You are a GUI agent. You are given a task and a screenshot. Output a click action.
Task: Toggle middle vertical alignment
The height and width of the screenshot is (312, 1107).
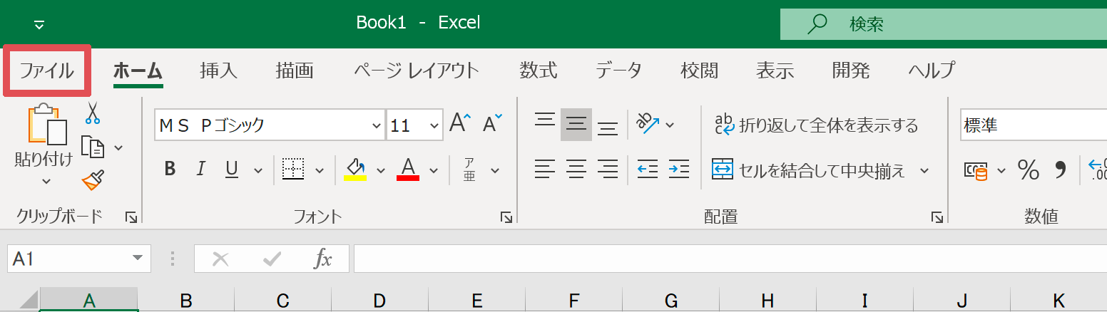point(576,125)
